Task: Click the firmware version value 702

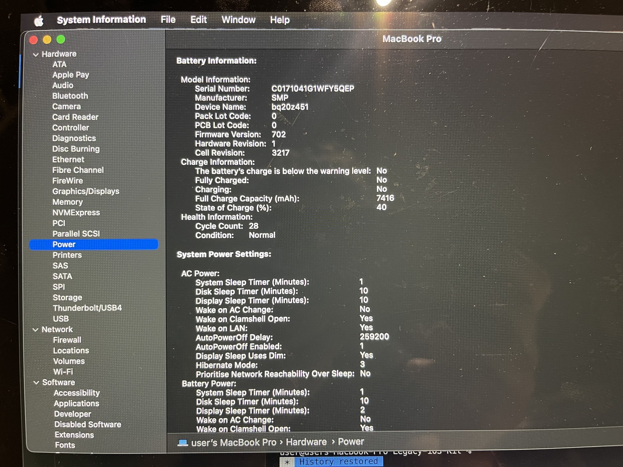Action: click(279, 134)
